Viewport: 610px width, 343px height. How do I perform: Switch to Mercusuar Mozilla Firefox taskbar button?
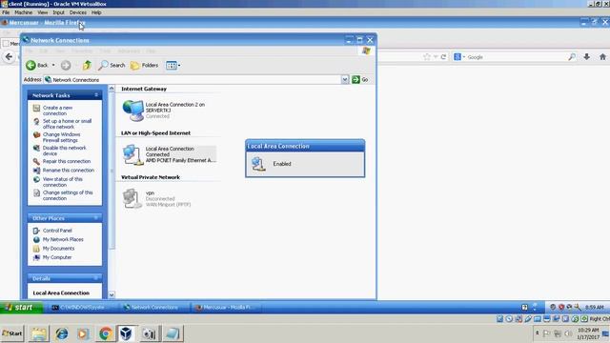pyautogui.click(x=227, y=307)
